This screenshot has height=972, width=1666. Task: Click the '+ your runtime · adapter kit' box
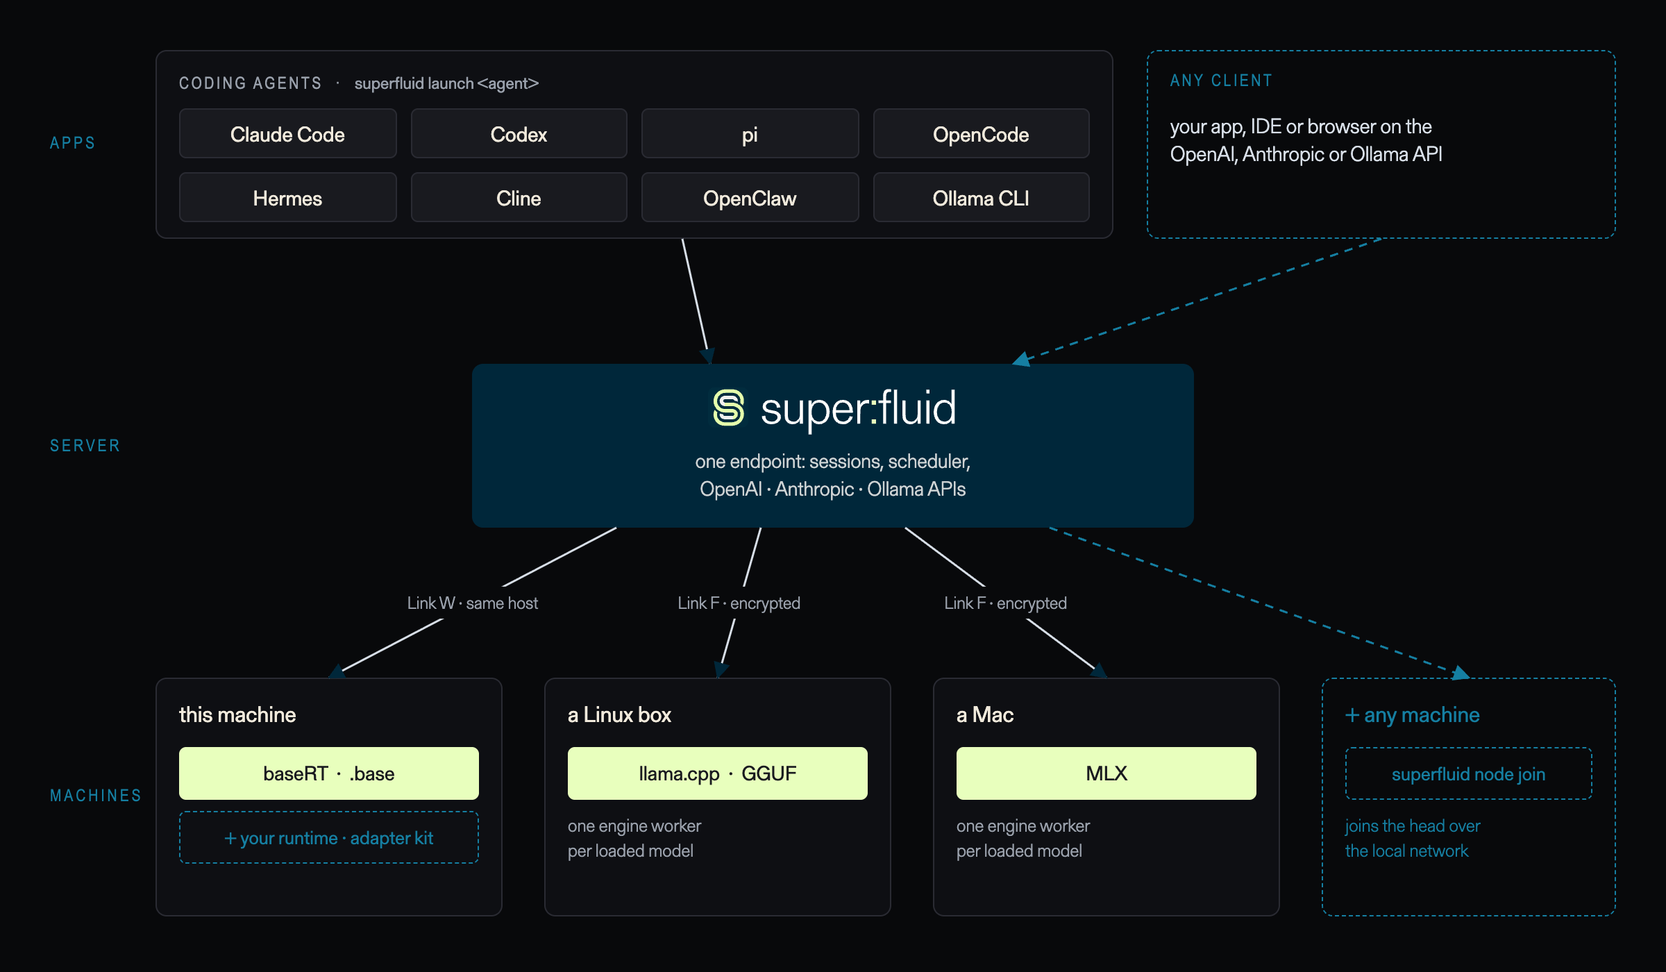328,837
